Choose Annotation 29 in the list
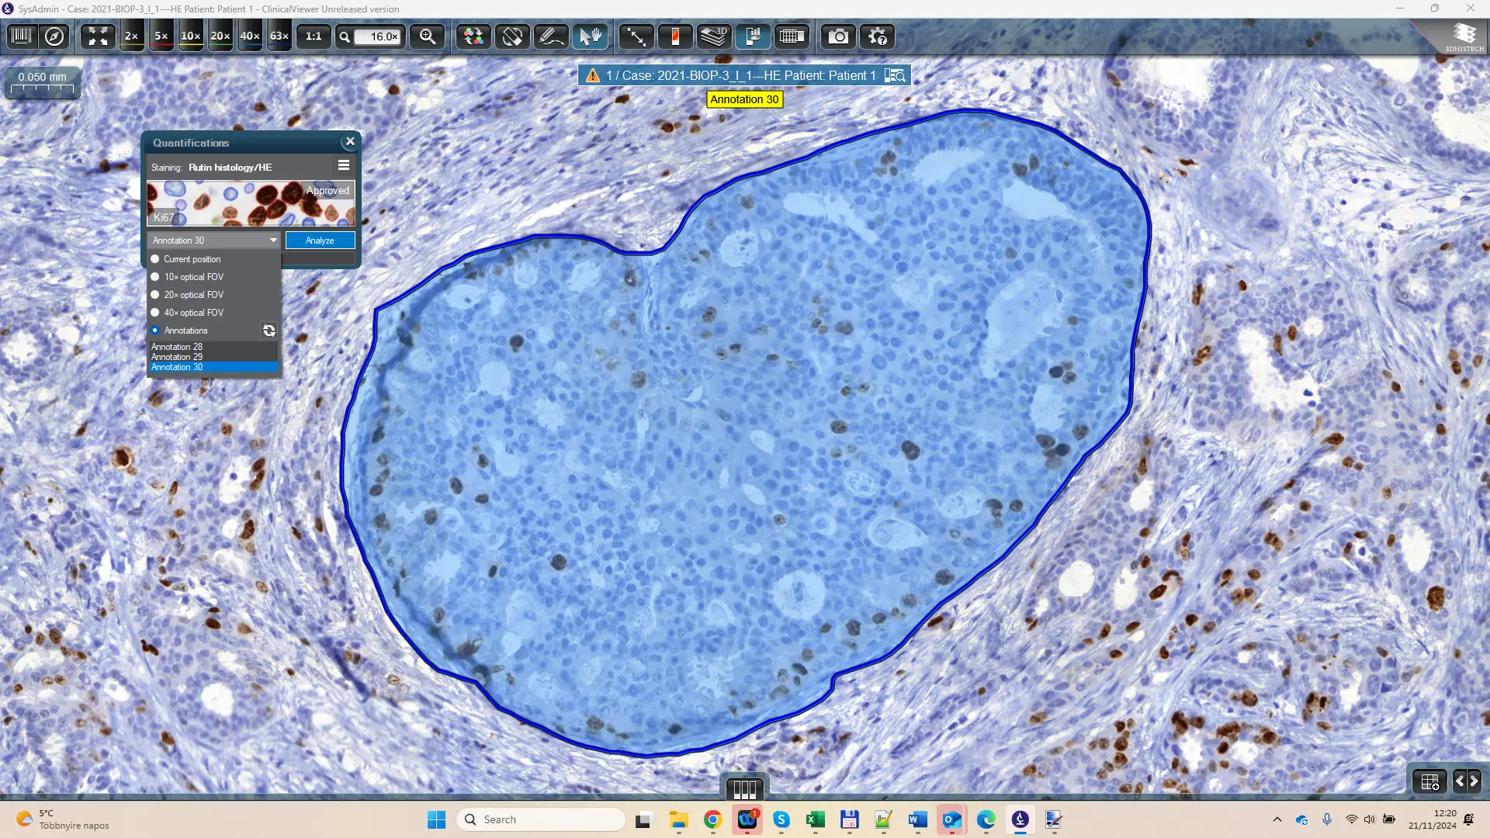Screen dimensions: 1490x838 [x=213, y=357]
